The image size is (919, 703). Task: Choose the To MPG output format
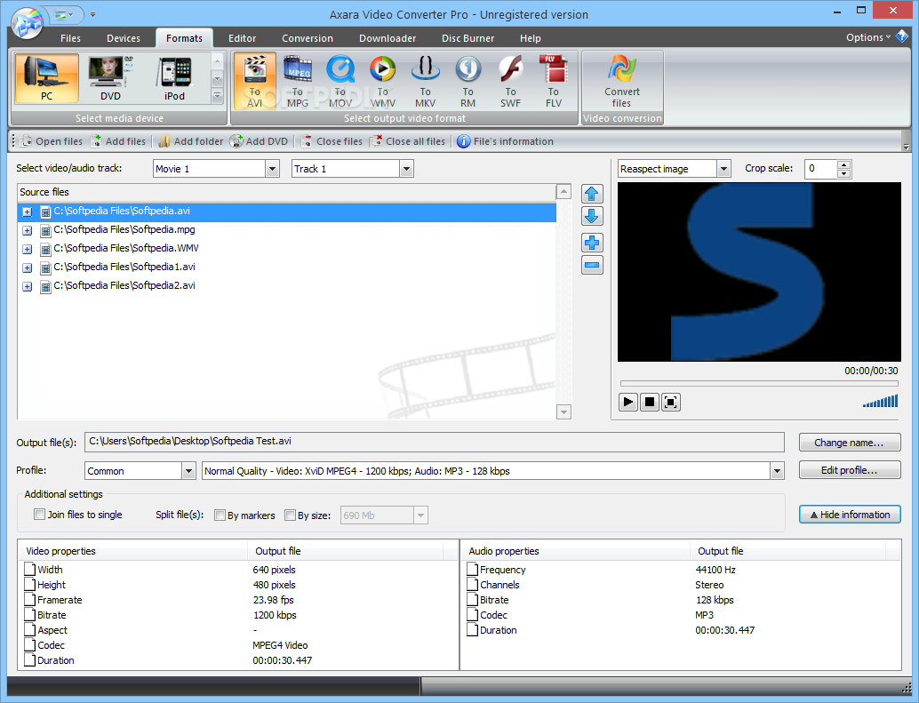(x=298, y=81)
